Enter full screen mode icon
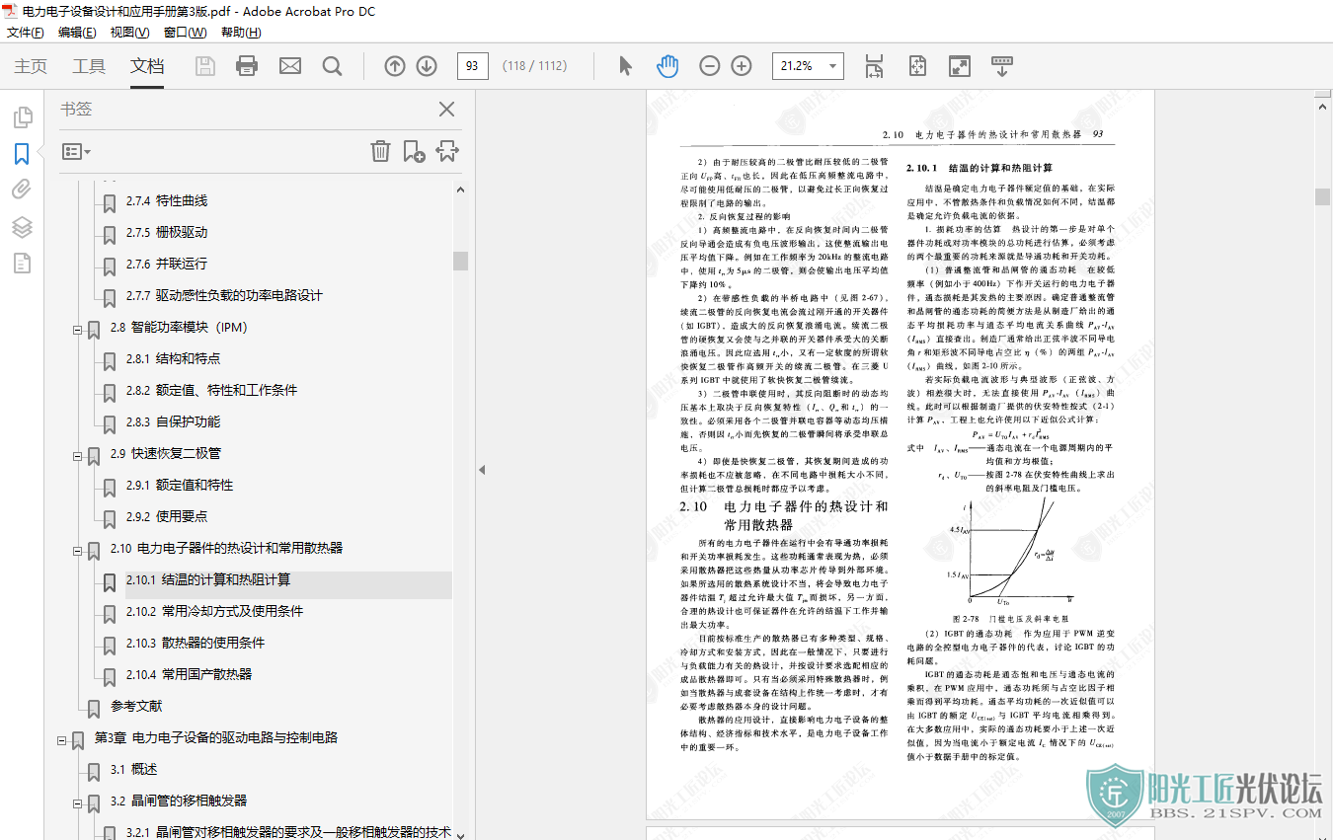Image resolution: width=1333 pixels, height=840 pixels. [x=960, y=66]
